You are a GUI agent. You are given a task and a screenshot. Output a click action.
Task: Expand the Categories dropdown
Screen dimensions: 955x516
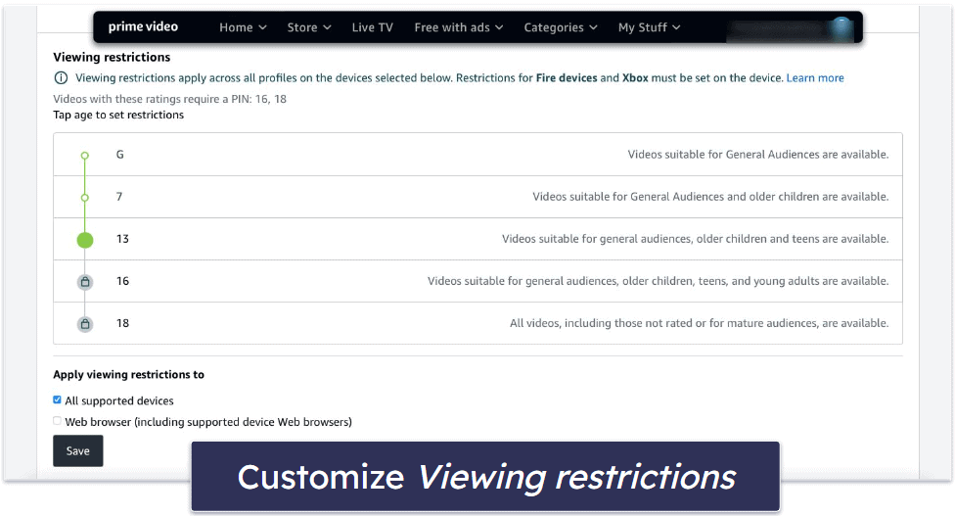point(560,27)
